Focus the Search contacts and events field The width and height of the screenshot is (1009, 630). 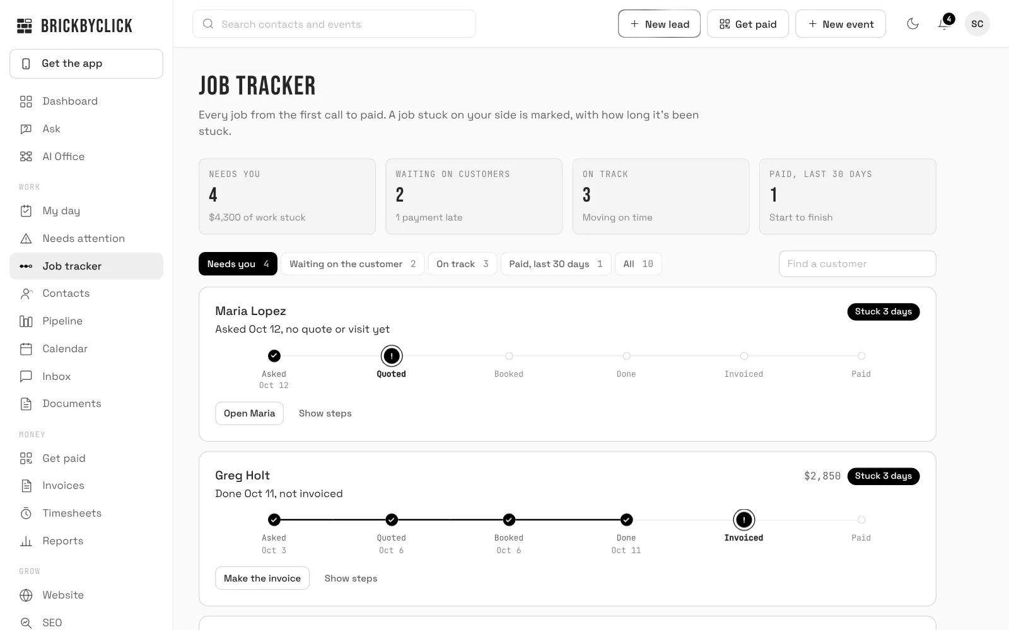click(x=334, y=24)
